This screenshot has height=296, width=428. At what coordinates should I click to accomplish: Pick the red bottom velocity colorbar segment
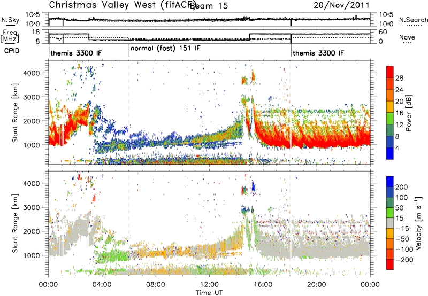[x=390, y=264]
